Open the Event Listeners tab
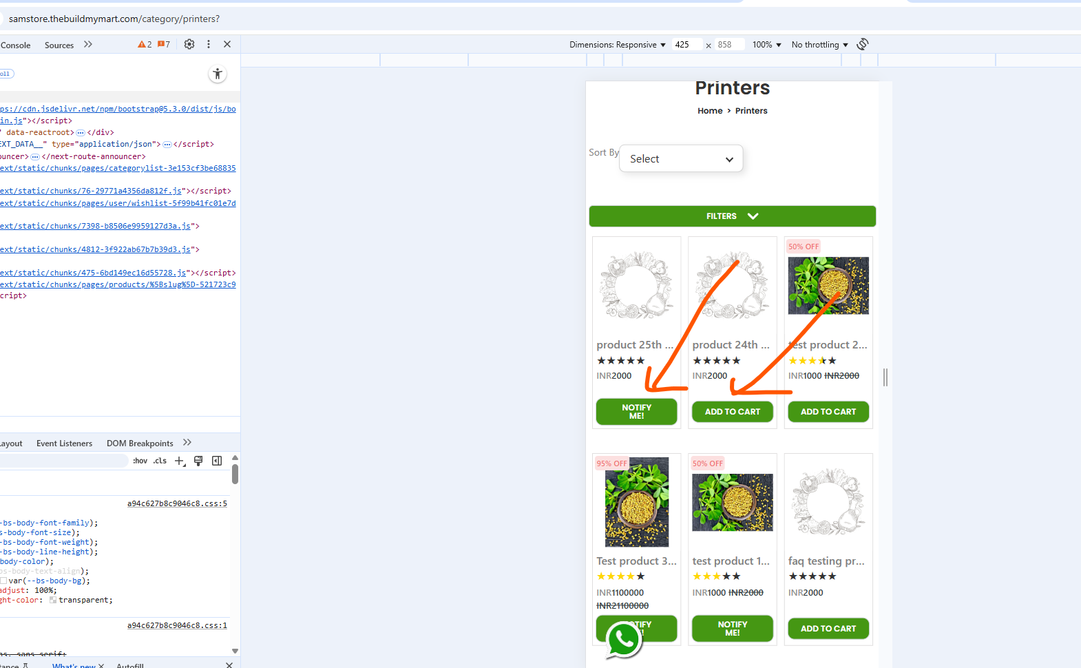1081x668 pixels. click(64, 443)
